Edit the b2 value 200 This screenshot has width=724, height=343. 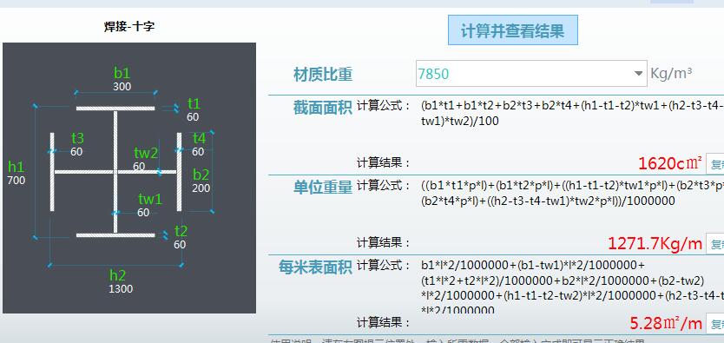pyautogui.click(x=201, y=188)
